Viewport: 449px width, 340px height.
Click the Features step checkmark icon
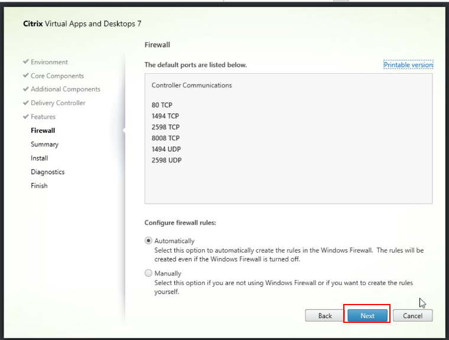[x=25, y=117]
